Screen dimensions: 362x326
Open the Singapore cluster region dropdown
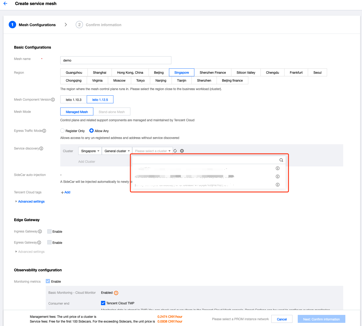pyautogui.click(x=90, y=151)
